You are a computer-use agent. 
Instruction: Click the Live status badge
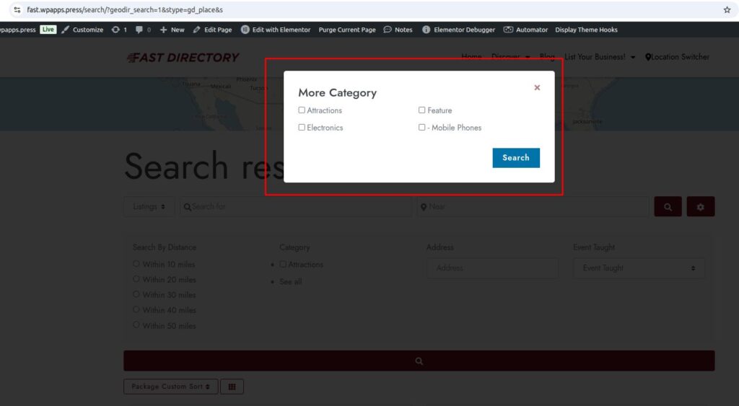(x=48, y=30)
